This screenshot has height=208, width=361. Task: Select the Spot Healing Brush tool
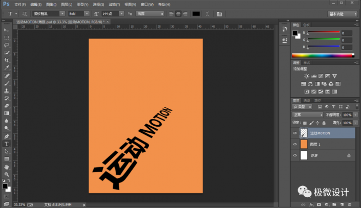click(x=7, y=76)
